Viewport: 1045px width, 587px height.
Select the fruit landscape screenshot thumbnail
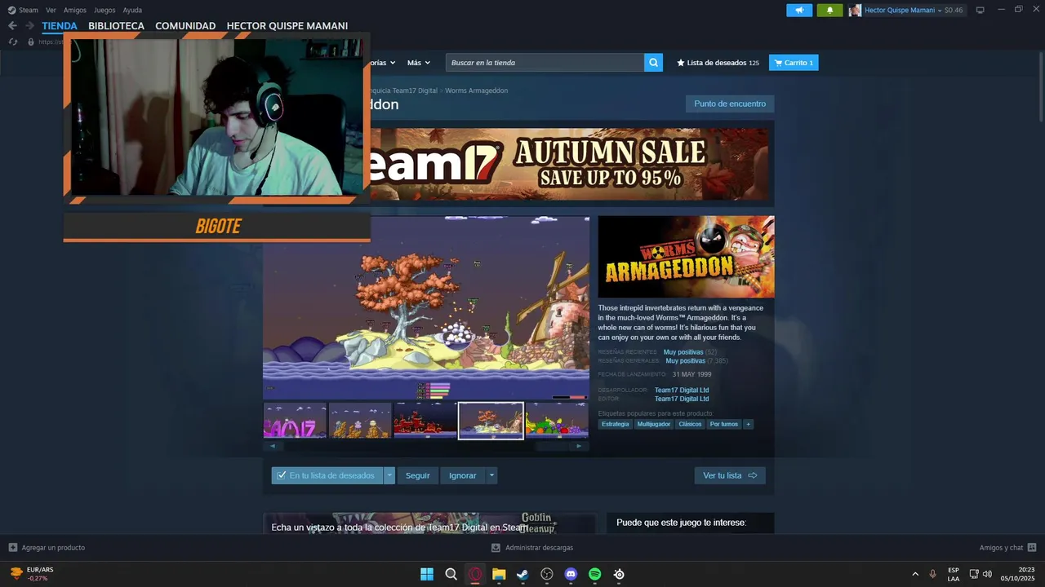pos(556,421)
